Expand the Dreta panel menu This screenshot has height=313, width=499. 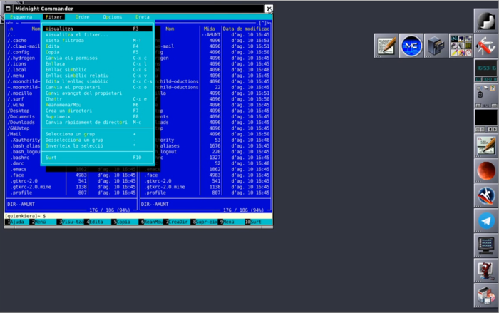[143, 16]
